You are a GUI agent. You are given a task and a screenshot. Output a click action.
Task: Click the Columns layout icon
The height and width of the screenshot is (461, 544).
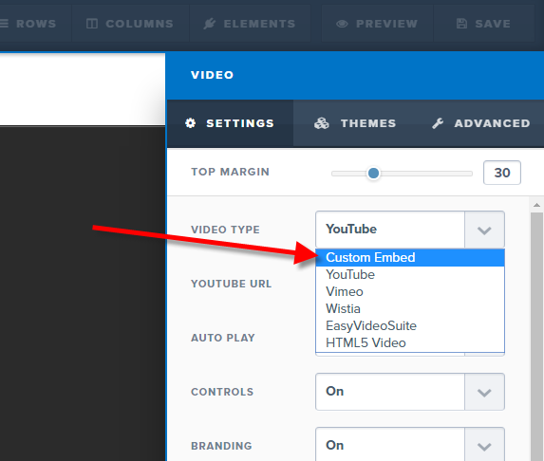click(x=91, y=24)
